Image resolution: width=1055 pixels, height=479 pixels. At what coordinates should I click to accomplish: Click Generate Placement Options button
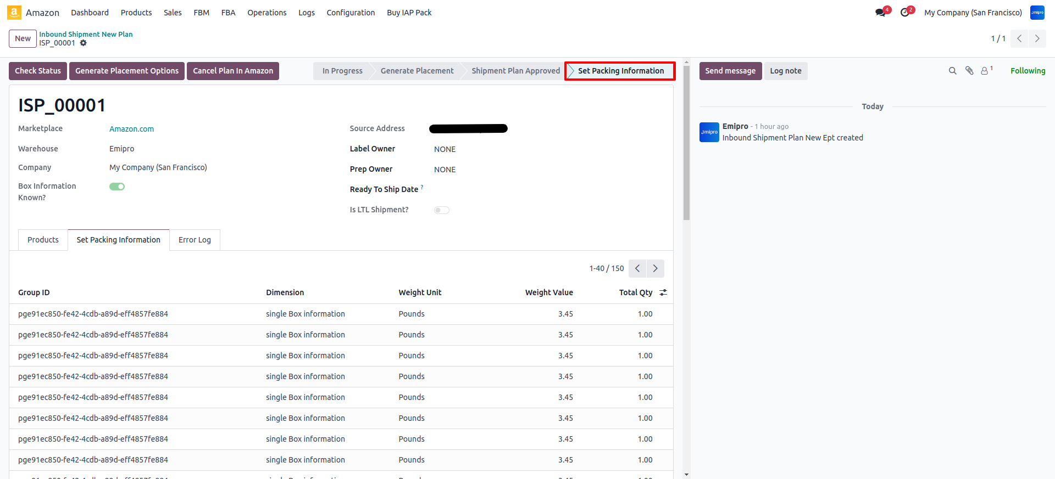pyautogui.click(x=127, y=71)
